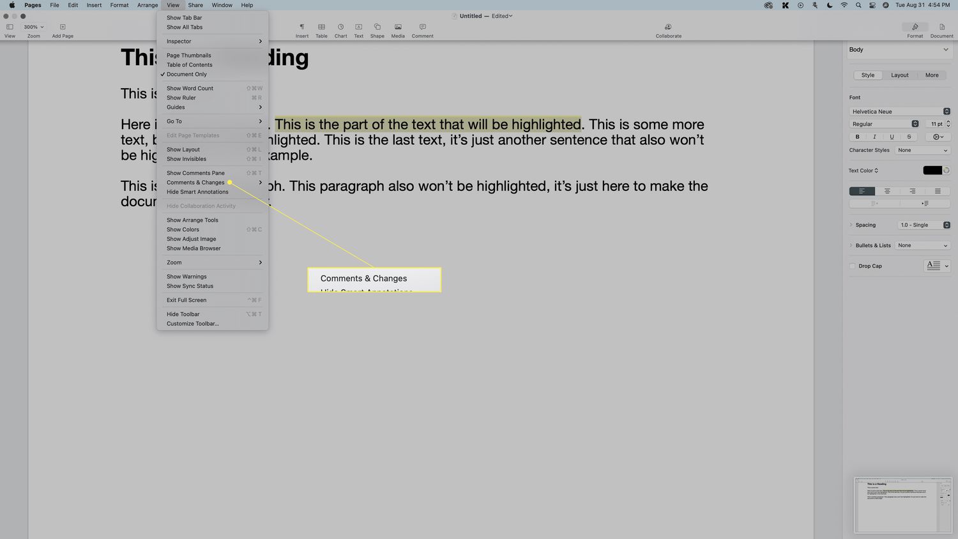
Task: Add a Comment via toolbar icon
Action: [422, 27]
